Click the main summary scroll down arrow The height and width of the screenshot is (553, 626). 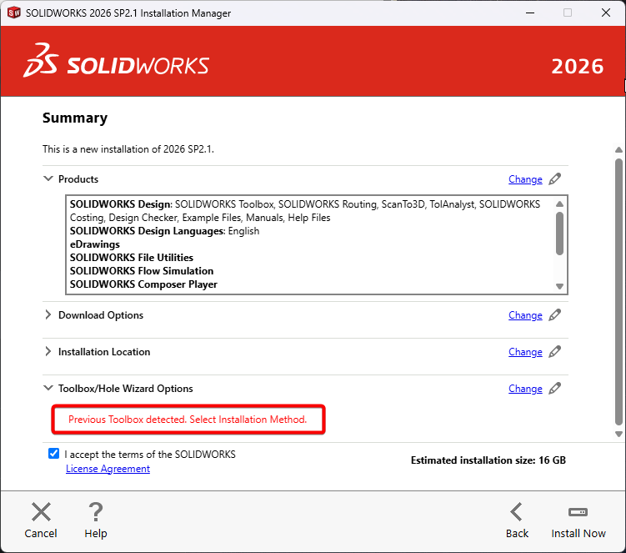point(618,435)
